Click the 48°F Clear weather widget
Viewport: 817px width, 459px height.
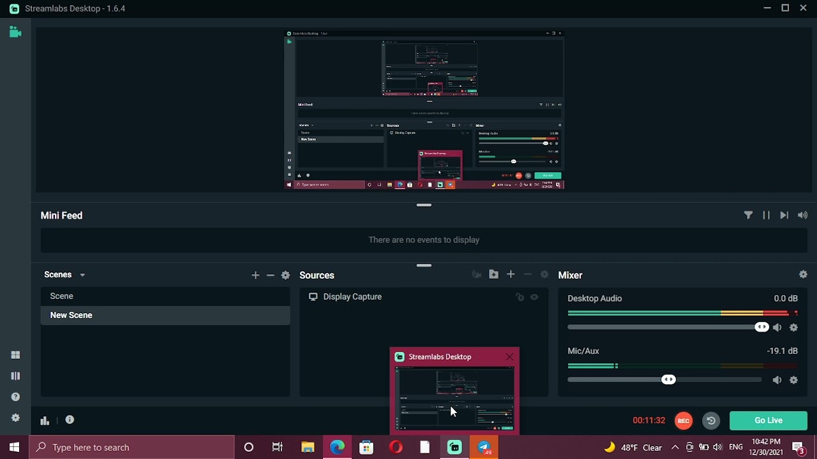click(x=633, y=448)
